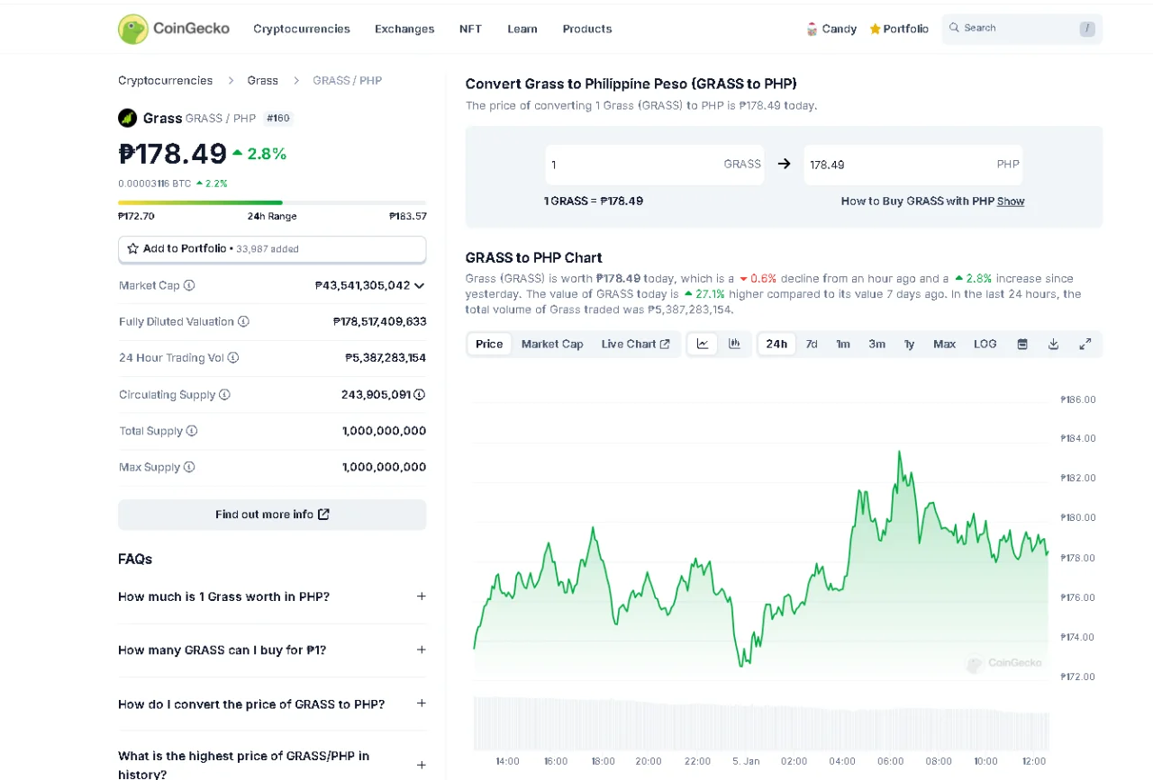Select the 3m time range
The height and width of the screenshot is (780, 1153).
point(876,344)
